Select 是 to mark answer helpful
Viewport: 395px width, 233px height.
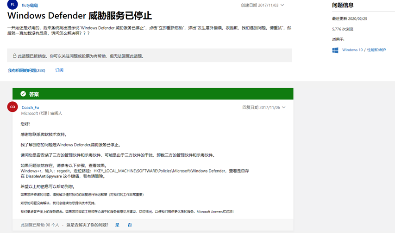[117, 225]
